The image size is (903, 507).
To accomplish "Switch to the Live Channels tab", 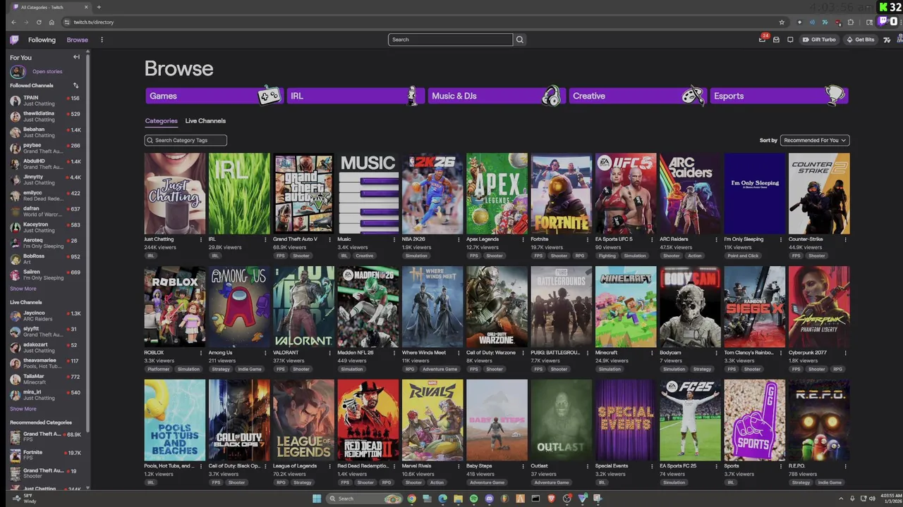I will [205, 121].
